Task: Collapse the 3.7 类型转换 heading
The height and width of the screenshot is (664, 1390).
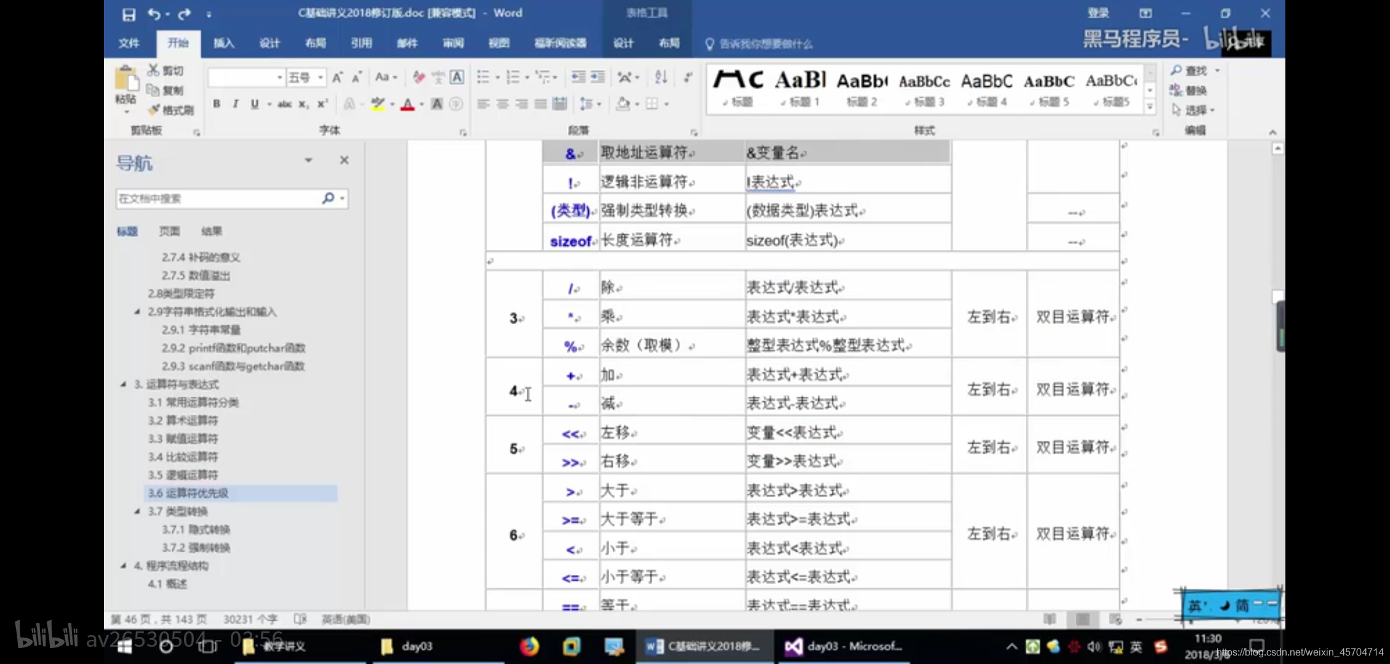Action: (137, 512)
